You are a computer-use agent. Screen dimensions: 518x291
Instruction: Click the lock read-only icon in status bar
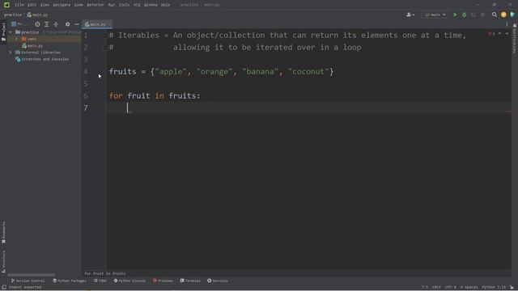[x=512, y=287]
